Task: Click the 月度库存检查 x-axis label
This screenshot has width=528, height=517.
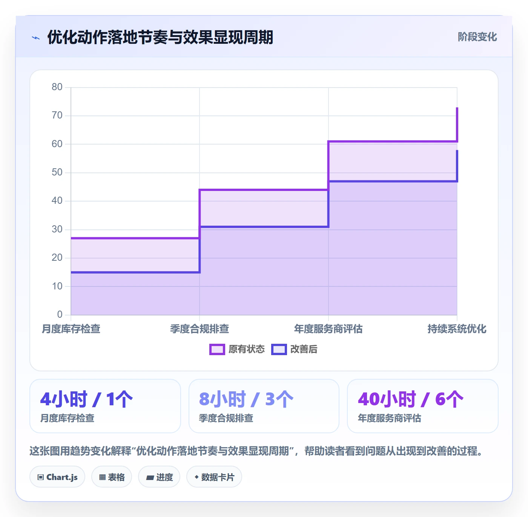Action: (71, 329)
